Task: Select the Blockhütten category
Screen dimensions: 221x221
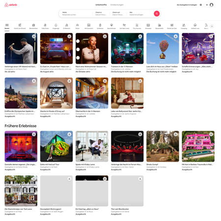Action: (33, 27)
